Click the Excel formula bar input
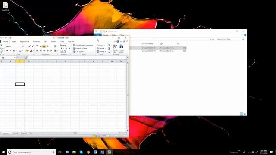The image size is (276, 155). pos(77,58)
